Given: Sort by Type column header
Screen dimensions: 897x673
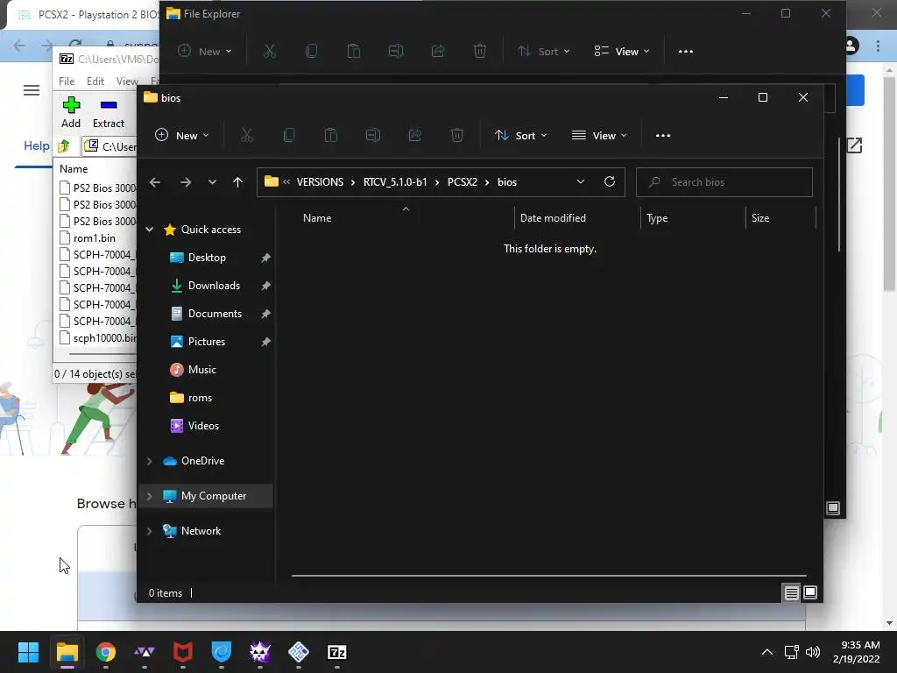Looking at the screenshot, I should pos(657,218).
